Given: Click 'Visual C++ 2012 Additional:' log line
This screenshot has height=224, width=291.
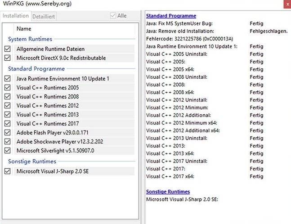Looking at the screenshot, I should coord(179,115).
